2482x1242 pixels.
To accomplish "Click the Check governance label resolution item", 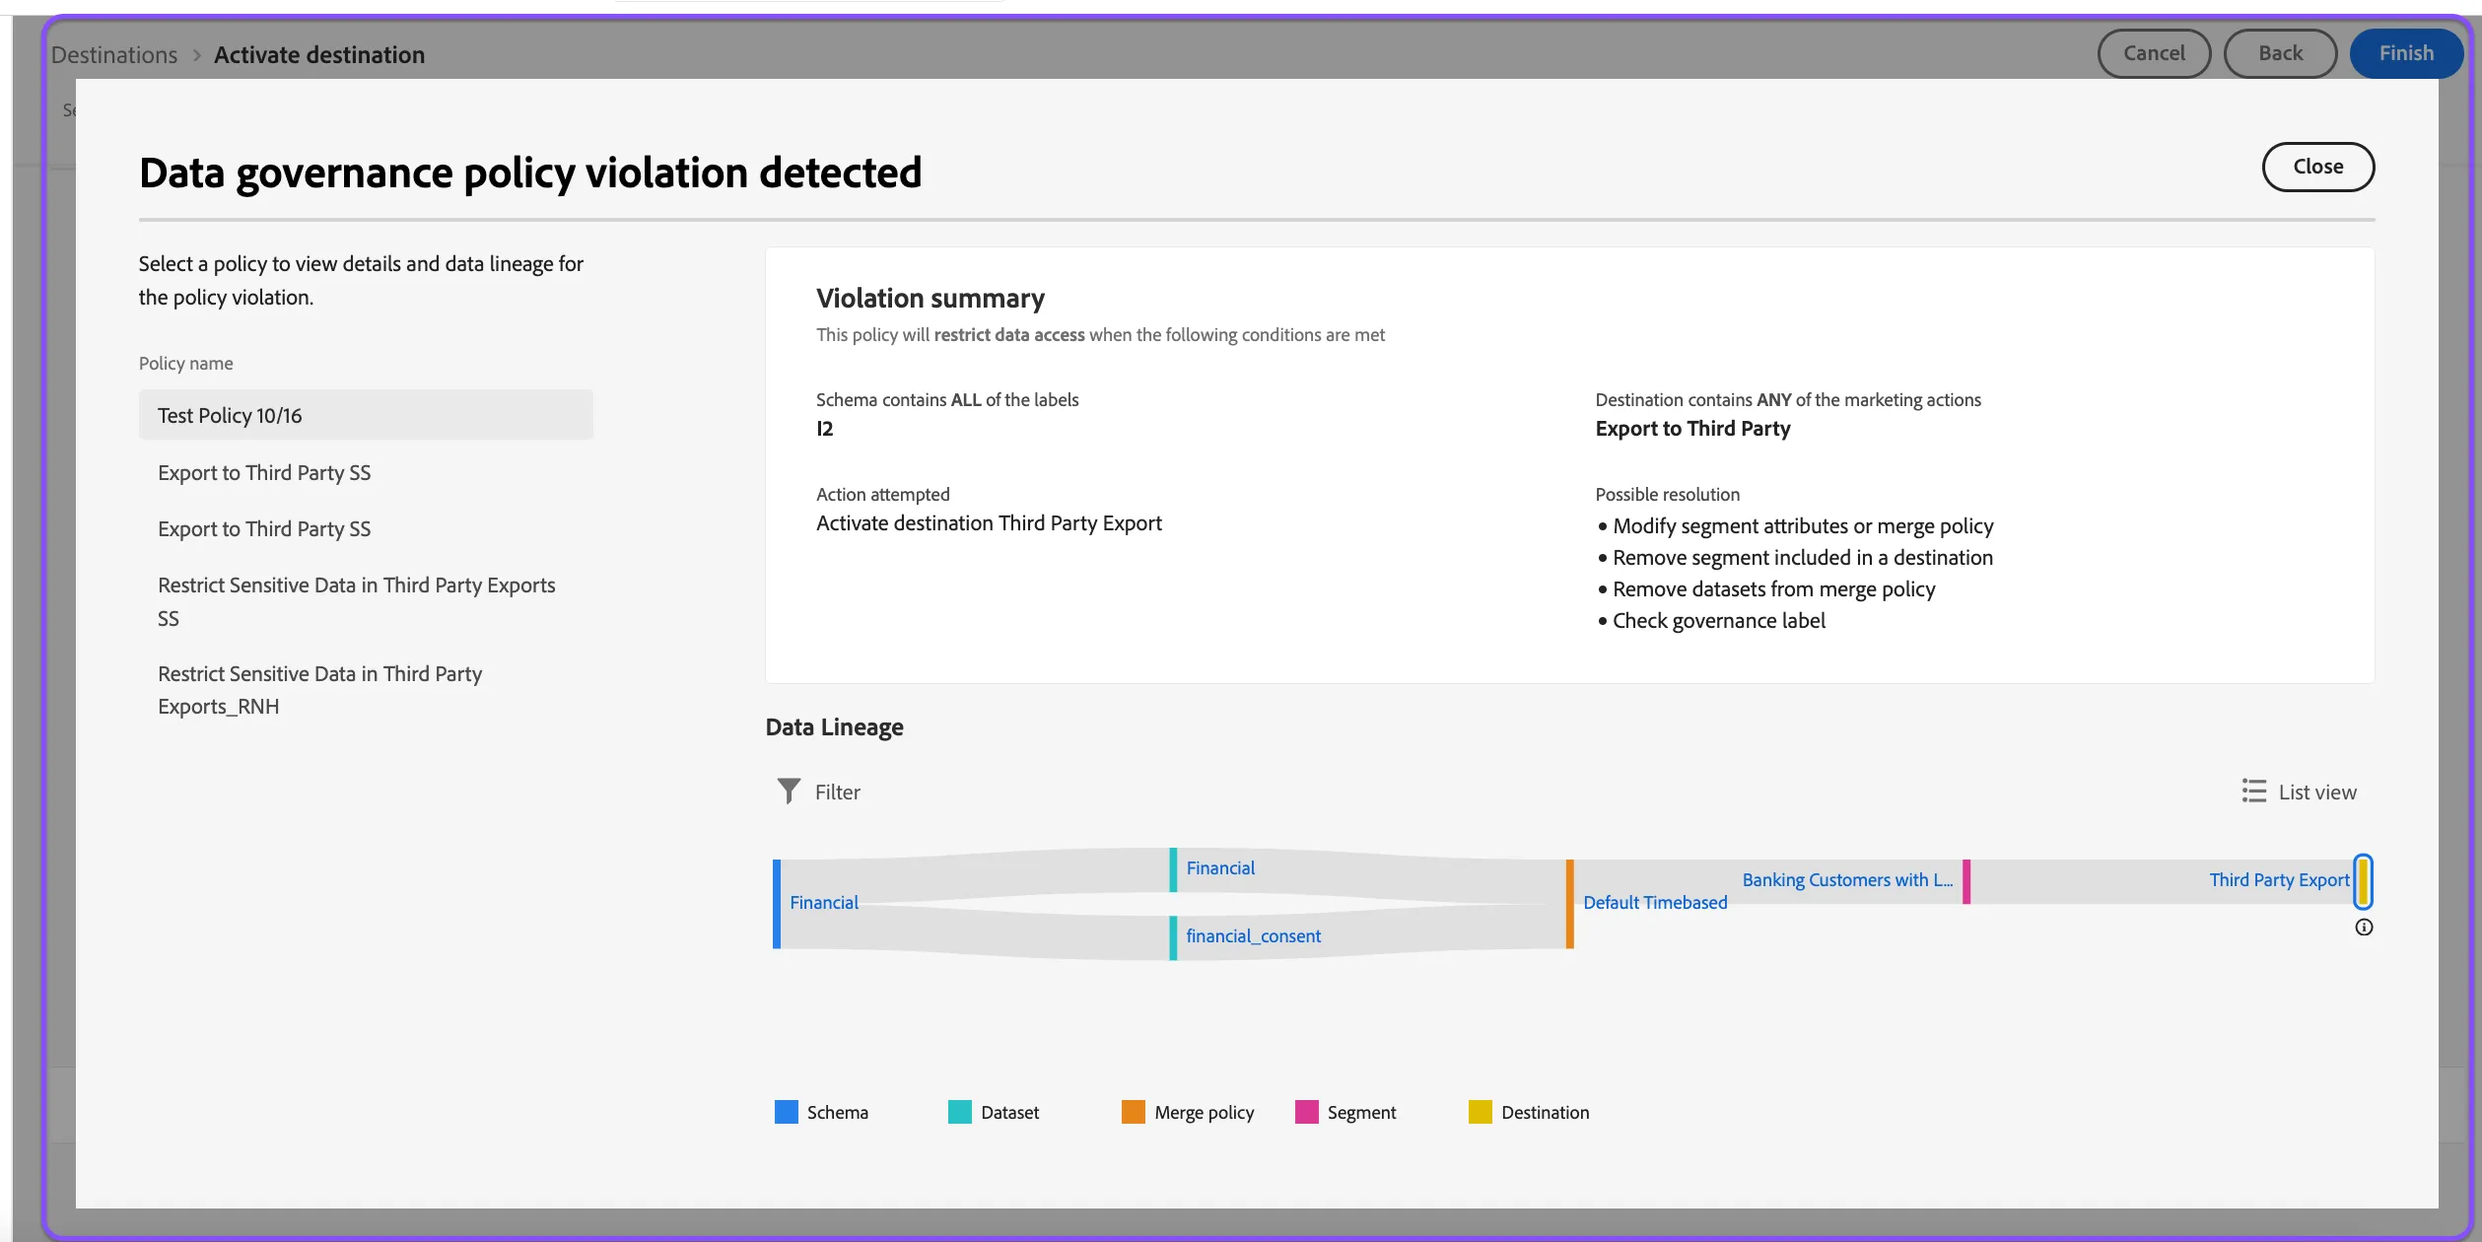I will pyautogui.click(x=1718, y=620).
